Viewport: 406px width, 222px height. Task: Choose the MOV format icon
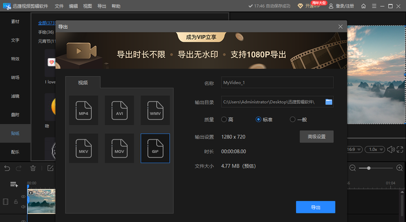(x=120, y=149)
